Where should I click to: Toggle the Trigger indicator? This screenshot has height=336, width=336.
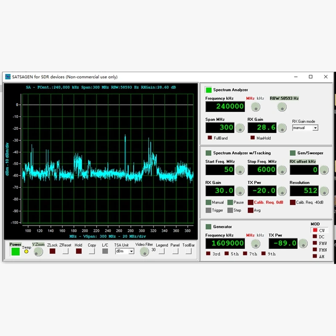coord(208,210)
